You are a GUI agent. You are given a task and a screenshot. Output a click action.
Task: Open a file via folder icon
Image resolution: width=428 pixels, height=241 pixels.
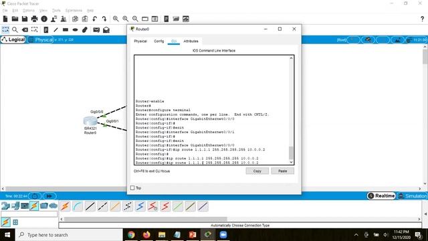tap(15, 19)
